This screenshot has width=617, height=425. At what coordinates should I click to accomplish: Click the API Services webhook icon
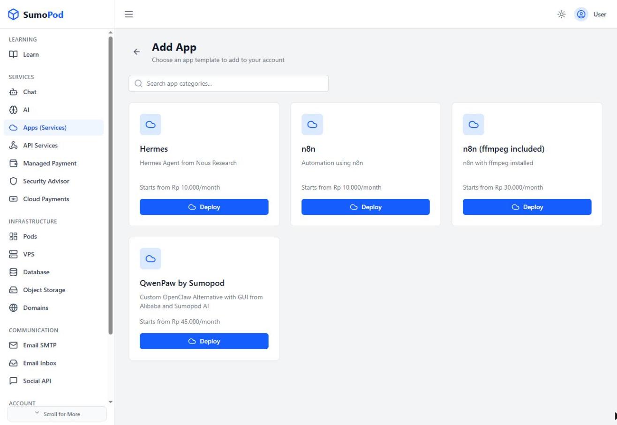pos(14,145)
